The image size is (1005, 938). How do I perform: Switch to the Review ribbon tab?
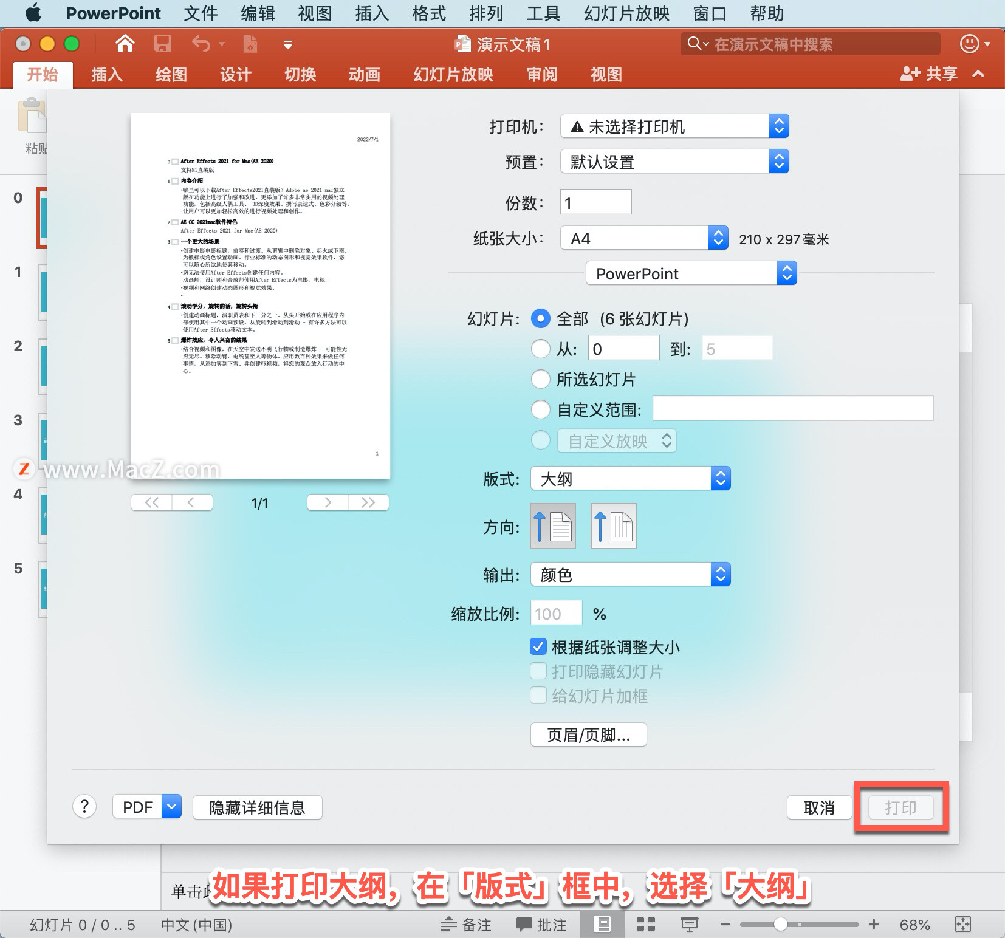(542, 75)
